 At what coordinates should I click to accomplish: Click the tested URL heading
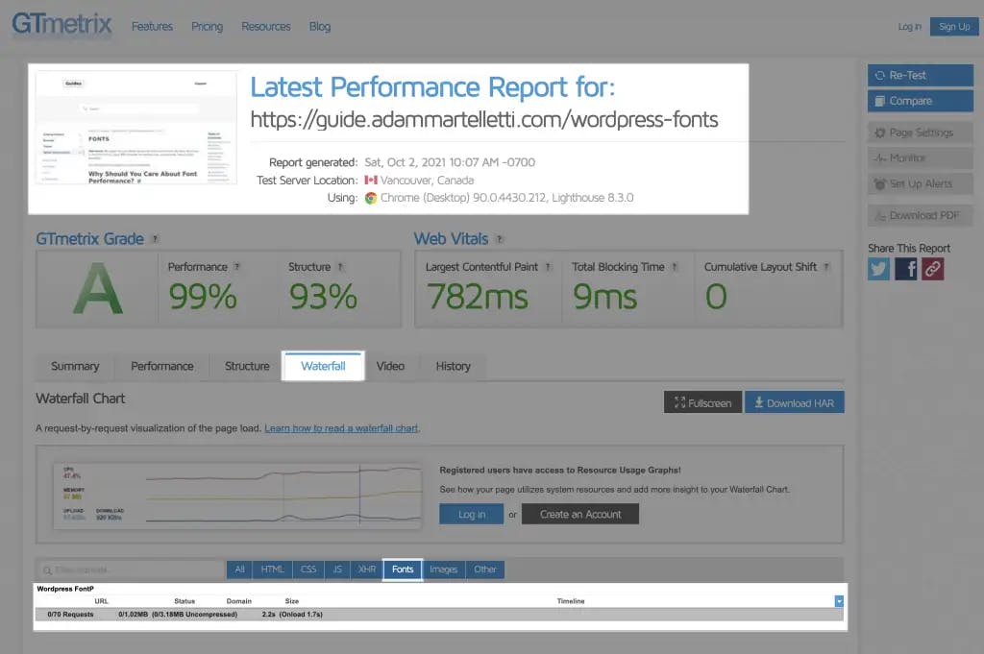[x=484, y=119]
